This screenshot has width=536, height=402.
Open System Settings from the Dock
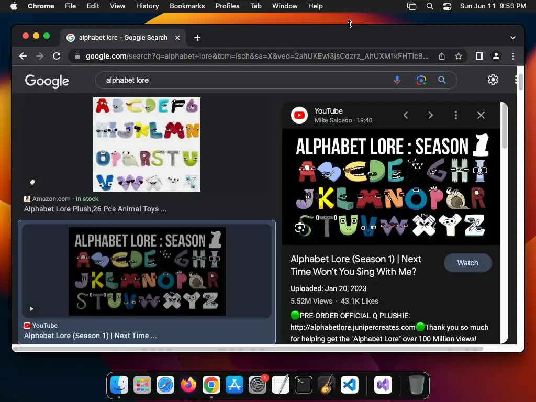pos(257,385)
